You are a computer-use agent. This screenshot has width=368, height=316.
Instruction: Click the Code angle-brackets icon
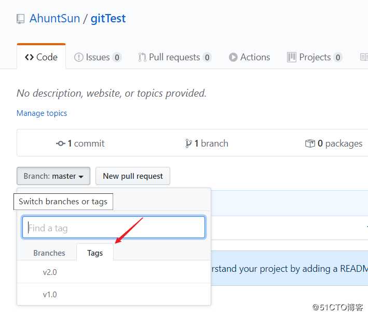point(30,57)
